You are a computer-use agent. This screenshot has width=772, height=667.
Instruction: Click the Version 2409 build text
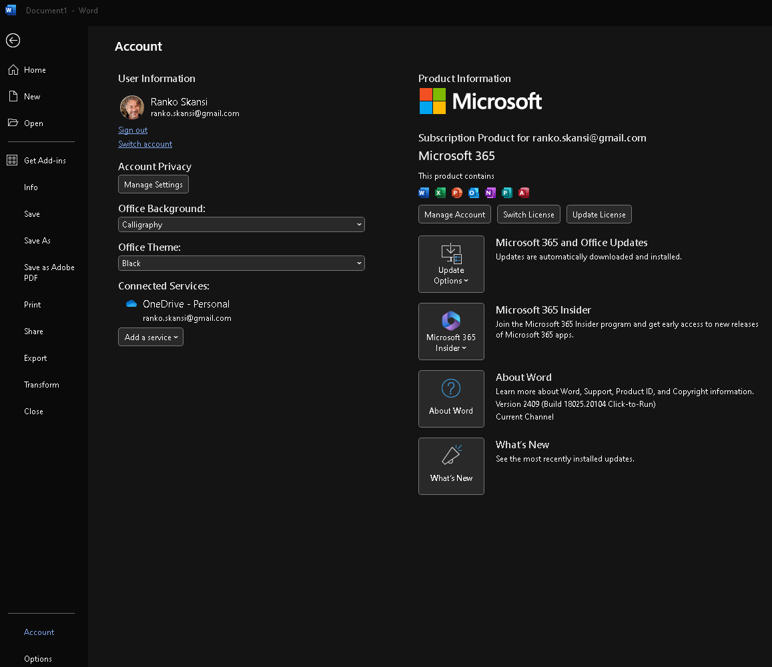click(576, 404)
